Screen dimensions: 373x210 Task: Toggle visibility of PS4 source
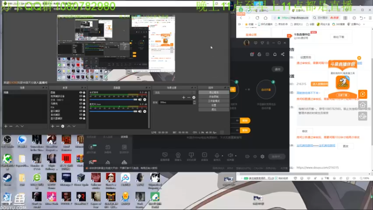click(x=81, y=107)
